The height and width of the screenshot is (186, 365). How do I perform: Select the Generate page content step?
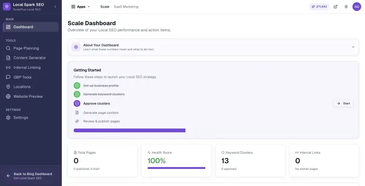[101, 113]
